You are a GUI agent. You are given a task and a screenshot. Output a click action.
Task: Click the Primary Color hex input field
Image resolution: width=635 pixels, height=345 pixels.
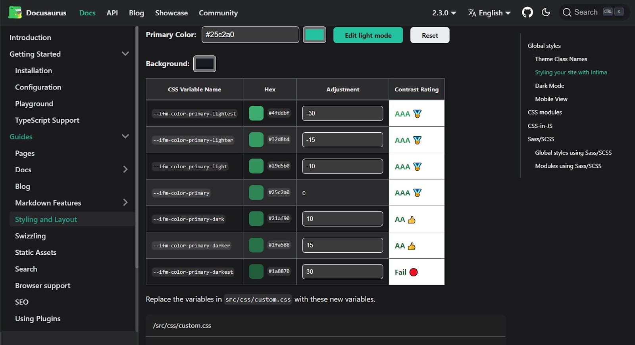coord(250,35)
